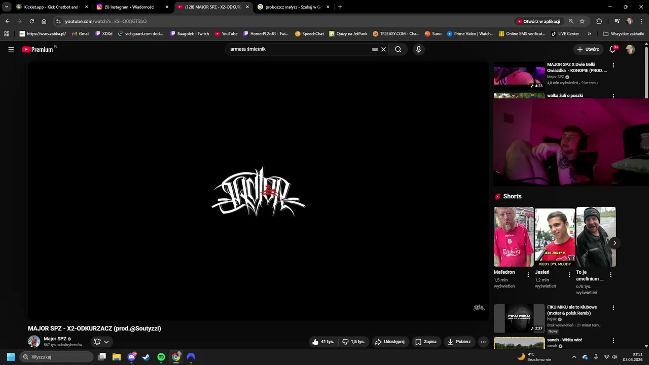Open options for To je amelinium short

tap(610, 275)
